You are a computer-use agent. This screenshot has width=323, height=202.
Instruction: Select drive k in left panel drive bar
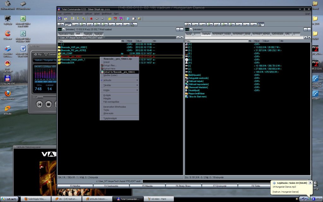(x=126, y=24)
